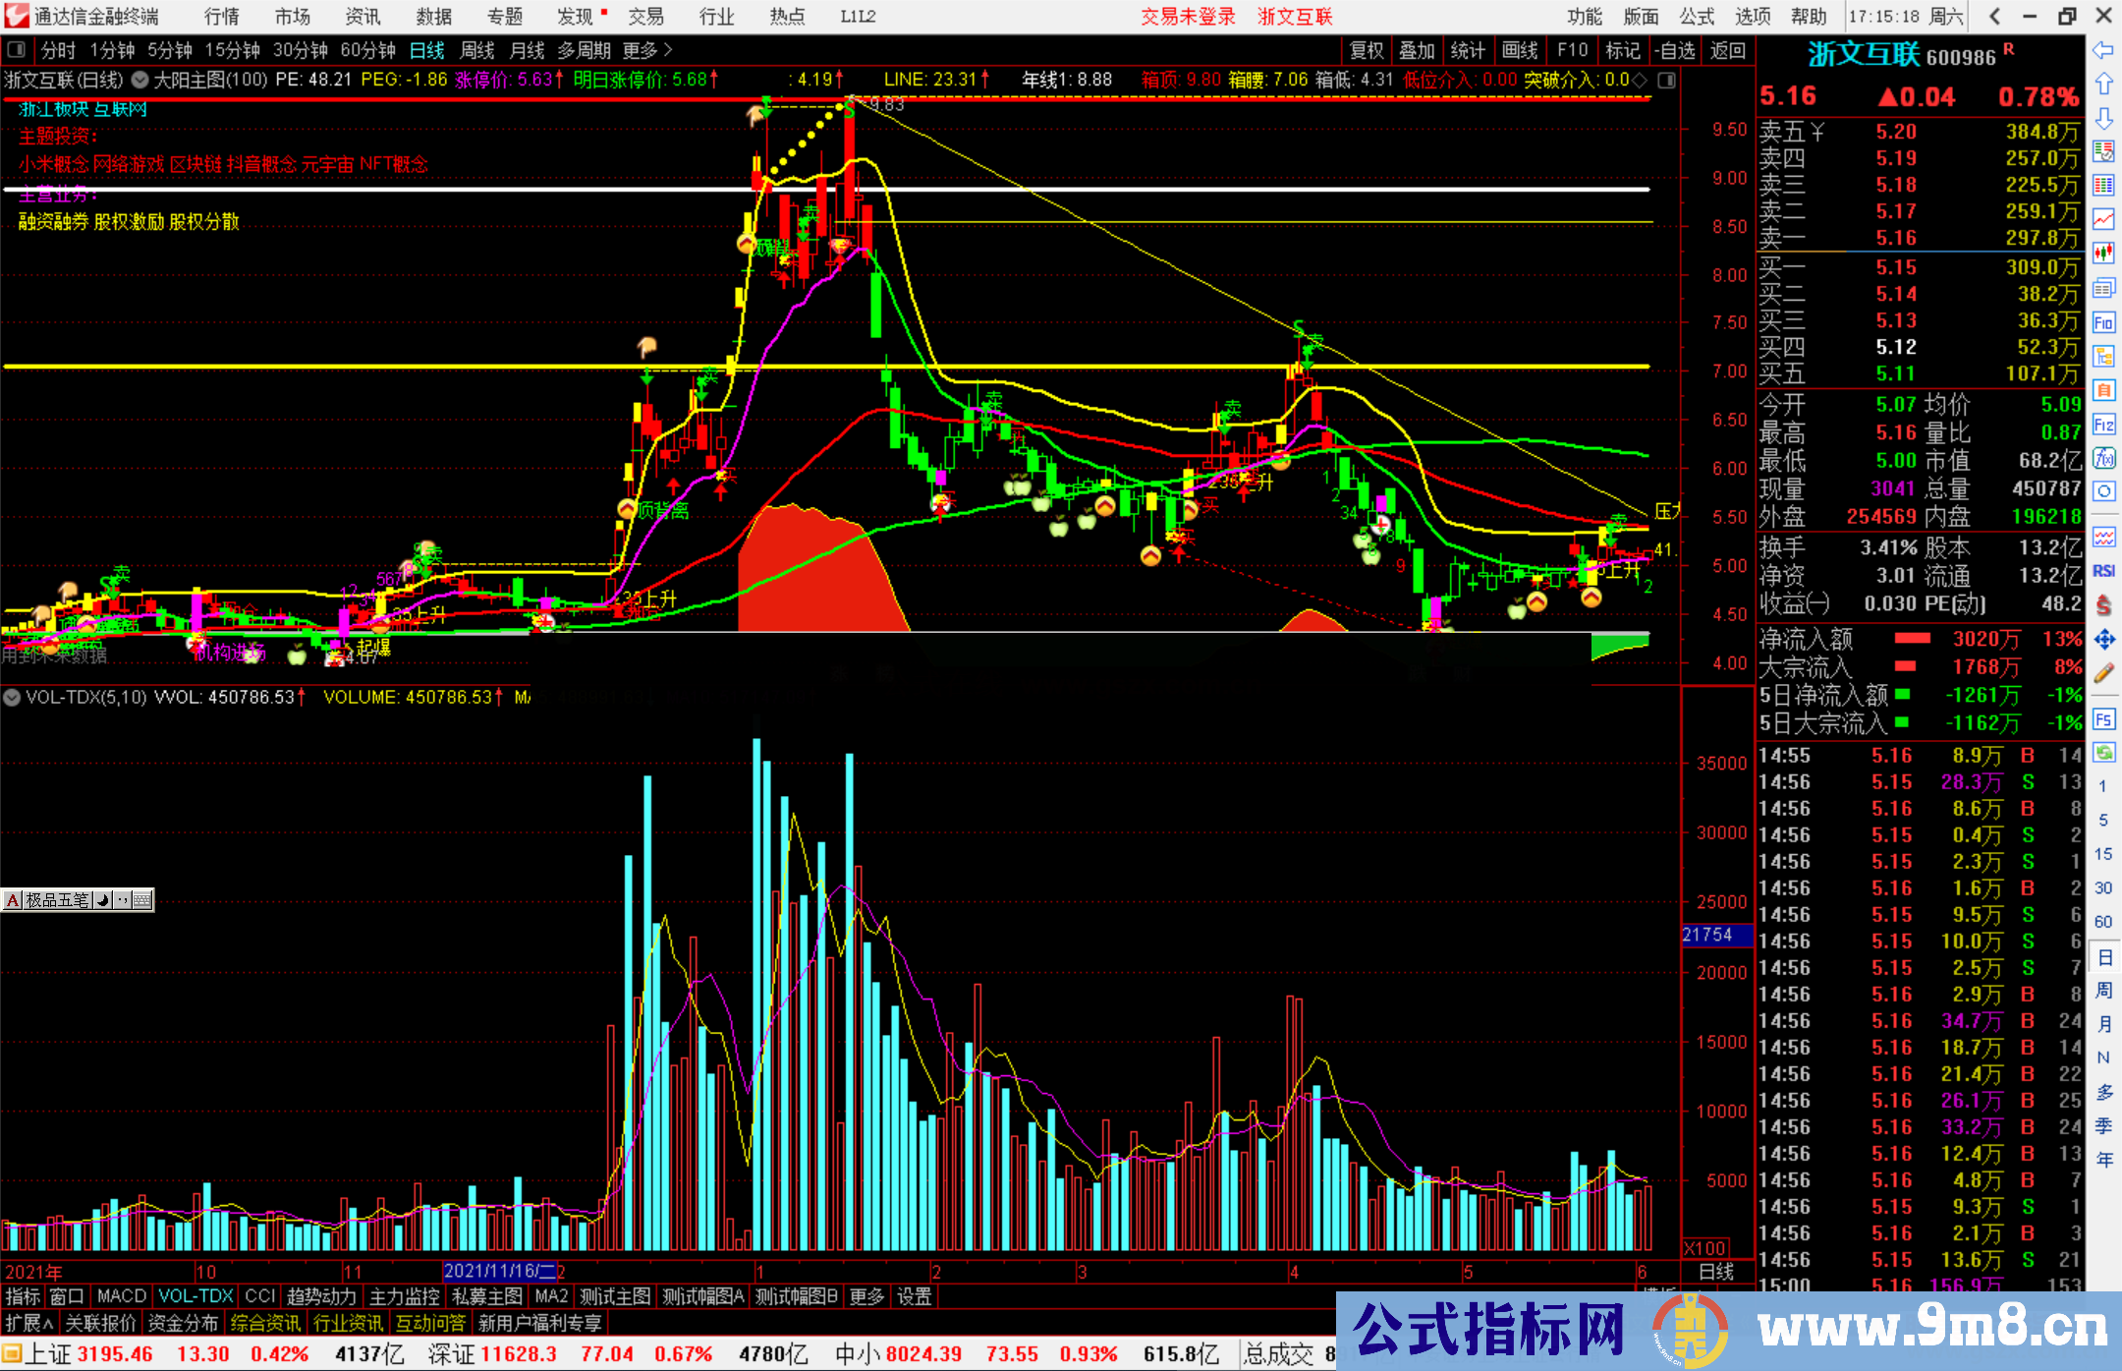Open the 行情 top menu

pos(221,17)
